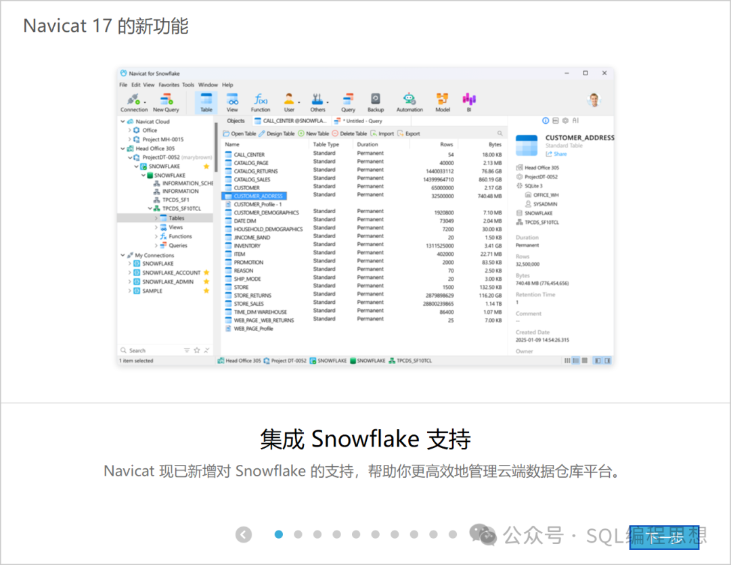Click the star beside SNOWFLAKE_ADMIN
Image resolution: width=731 pixels, height=565 pixels.
[x=206, y=281]
